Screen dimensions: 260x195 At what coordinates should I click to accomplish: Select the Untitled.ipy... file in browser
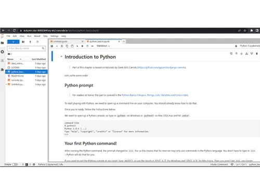click(27, 84)
